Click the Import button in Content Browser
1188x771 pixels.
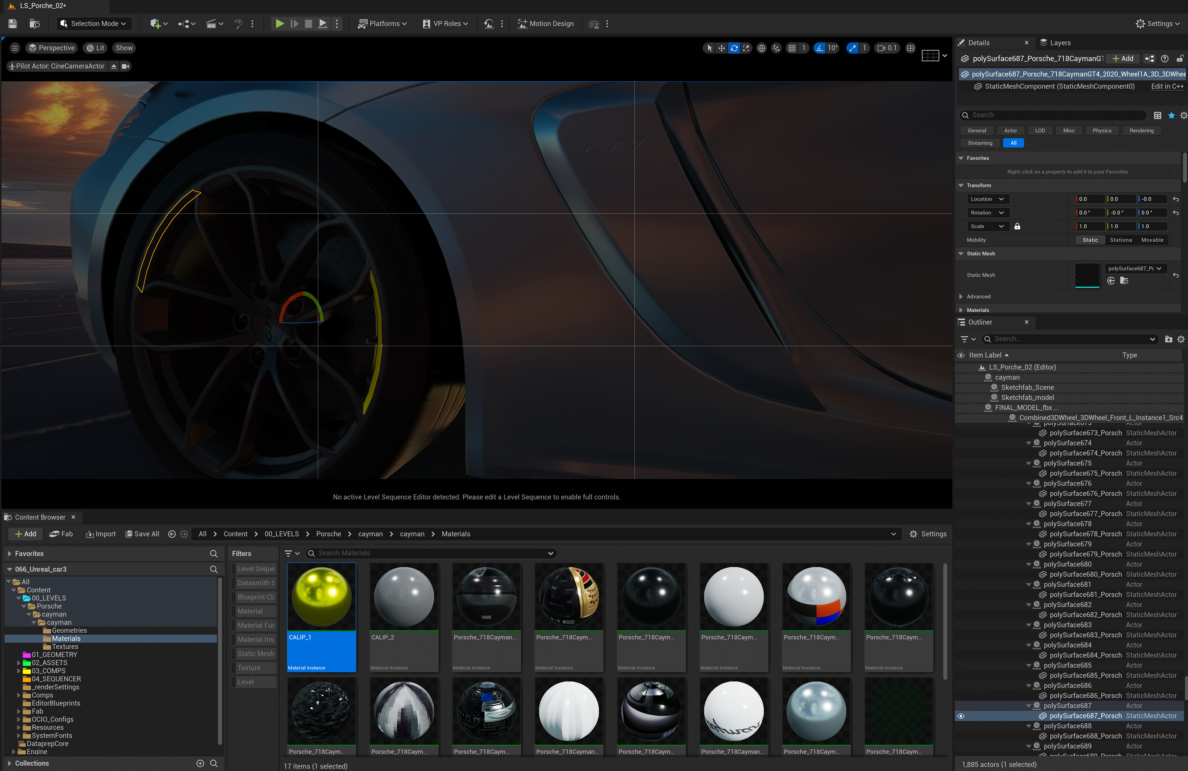(101, 534)
